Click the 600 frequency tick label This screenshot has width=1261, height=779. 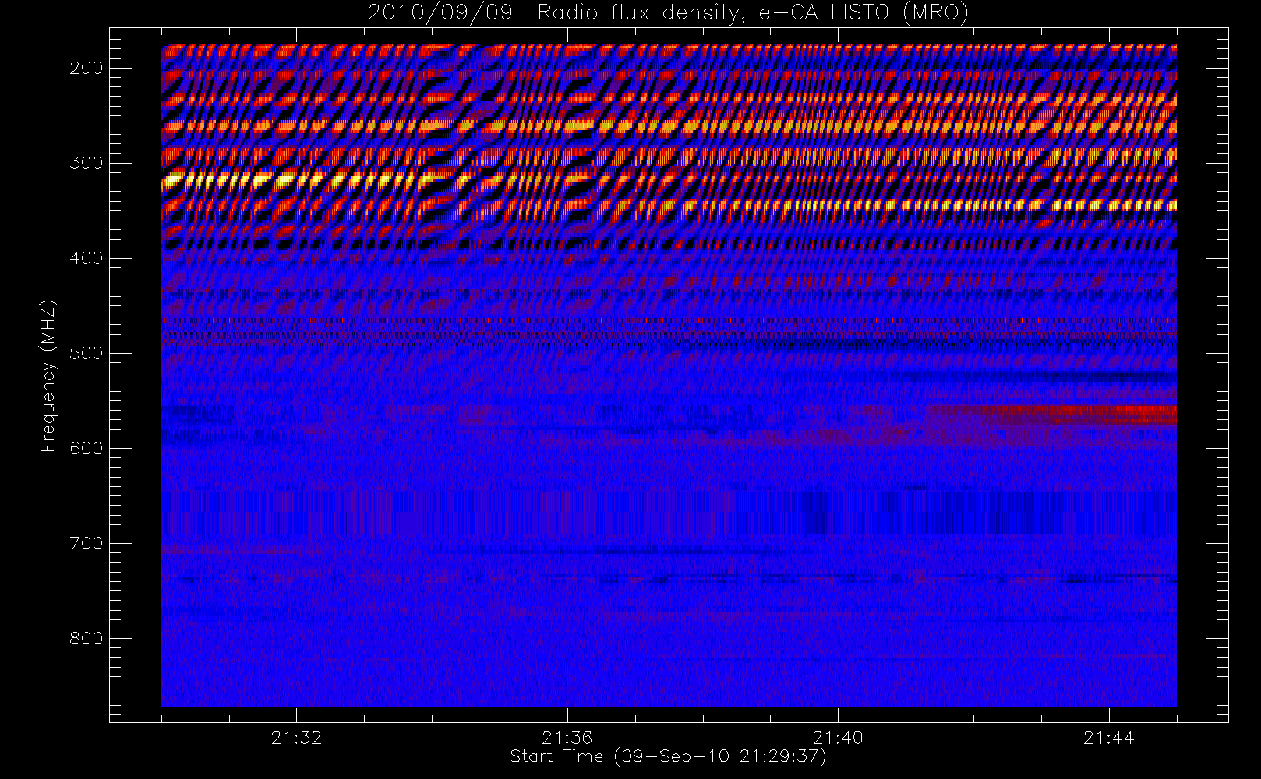[x=87, y=448]
